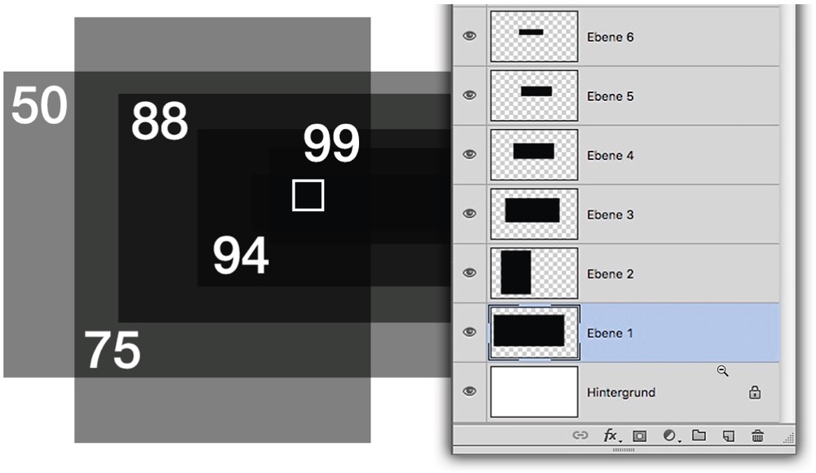Image resolution: width=816 pixels, height=473 pixels.
Task: Hide the Hintergrund layer
Action: click(469, 391)
